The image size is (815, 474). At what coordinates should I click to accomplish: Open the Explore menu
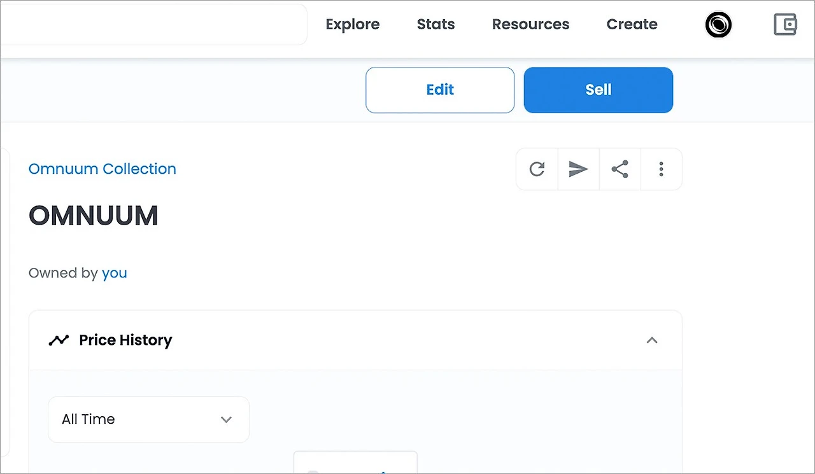[x=353, y=24]
